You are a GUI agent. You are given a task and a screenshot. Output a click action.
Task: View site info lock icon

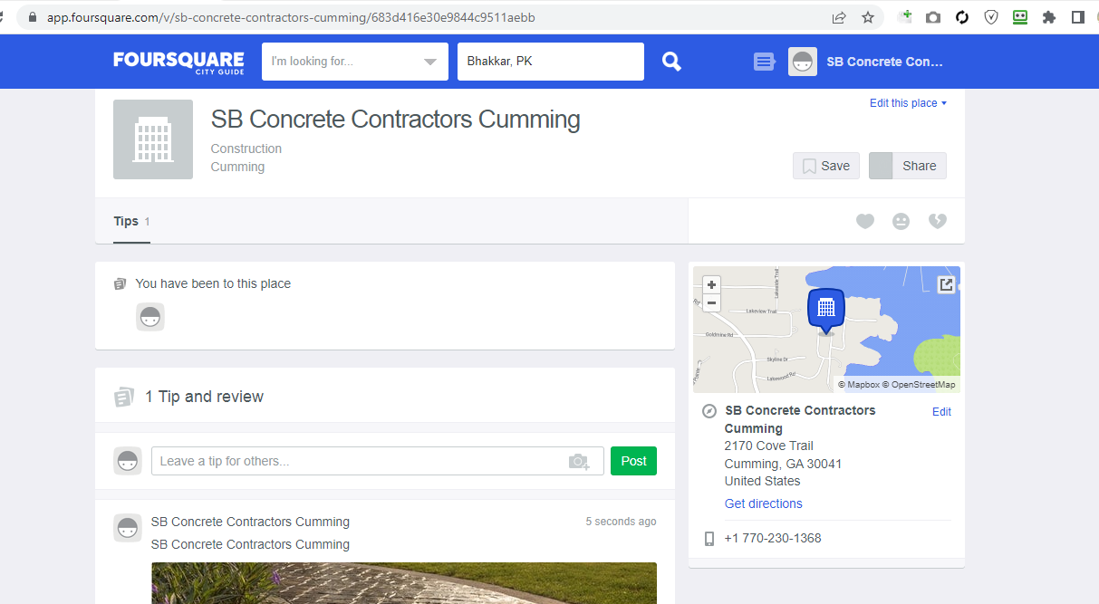tap(34, 17)
